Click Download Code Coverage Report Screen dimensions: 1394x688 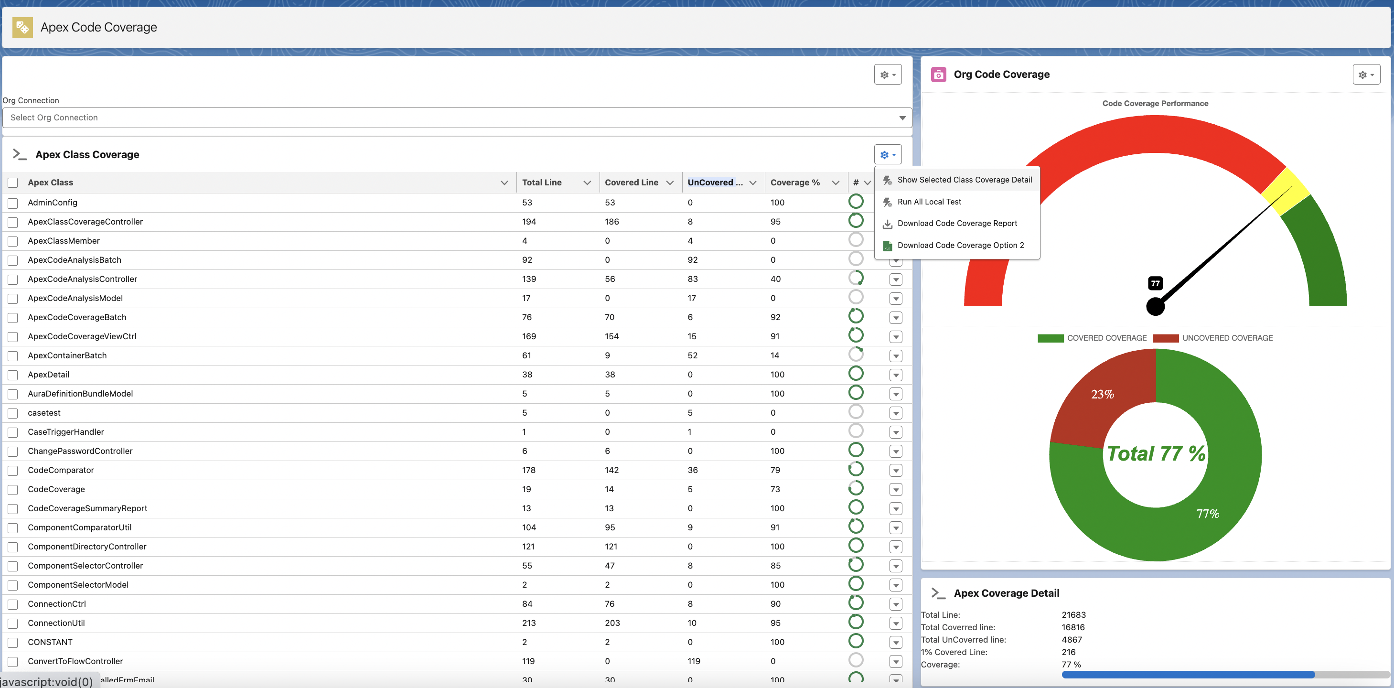957,224
